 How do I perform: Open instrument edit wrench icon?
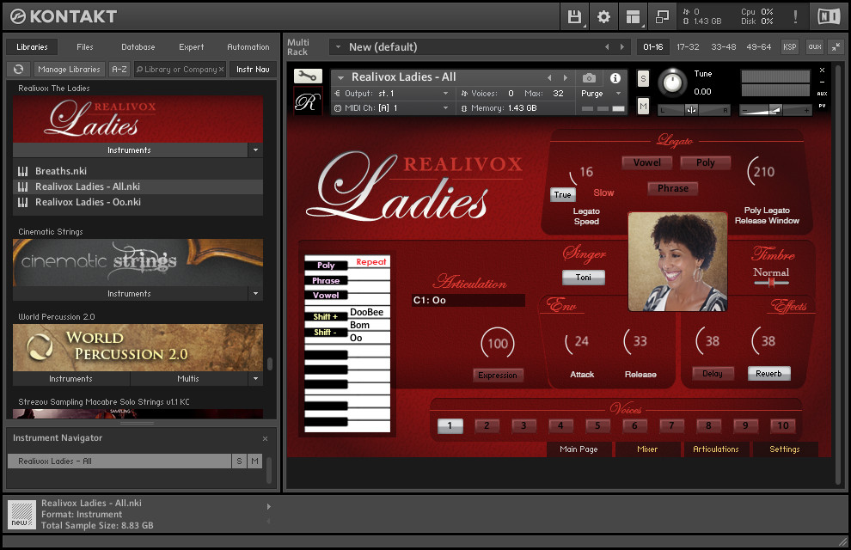(308, 76)
